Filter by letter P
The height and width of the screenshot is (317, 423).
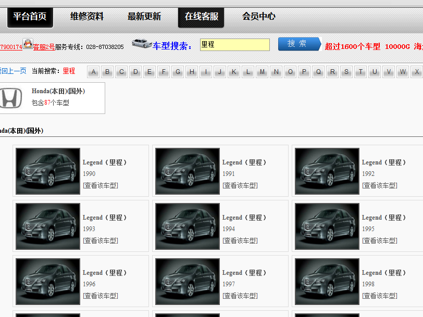[x=304, y=72]
